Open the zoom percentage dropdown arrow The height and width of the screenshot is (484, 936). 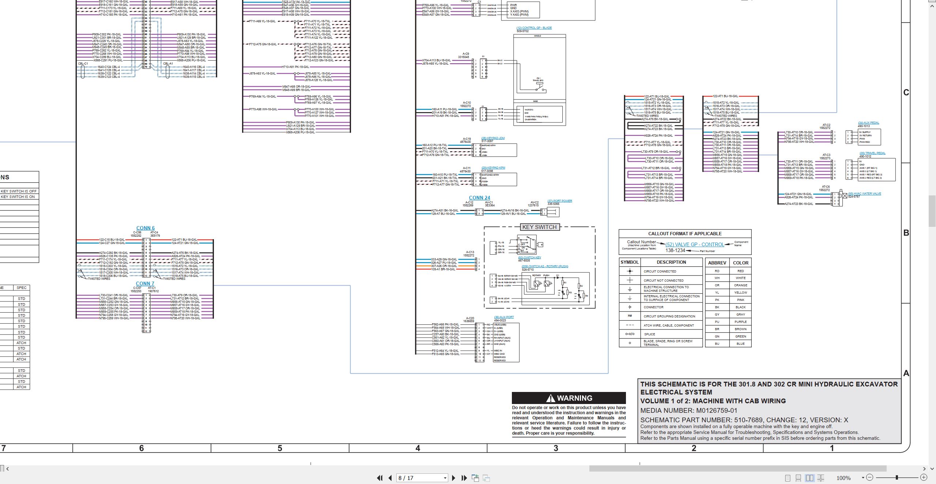863,477
